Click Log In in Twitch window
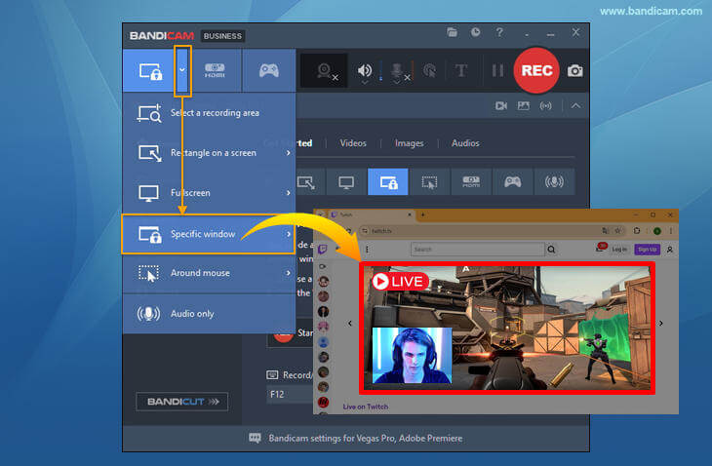 click(x=619, y=250)
